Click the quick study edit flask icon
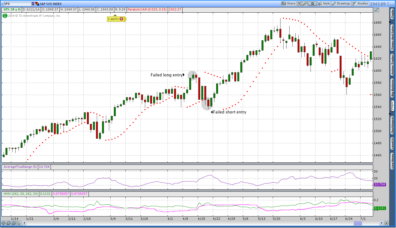The width and height of the screenshot is (396, 228). click(299, 4)
